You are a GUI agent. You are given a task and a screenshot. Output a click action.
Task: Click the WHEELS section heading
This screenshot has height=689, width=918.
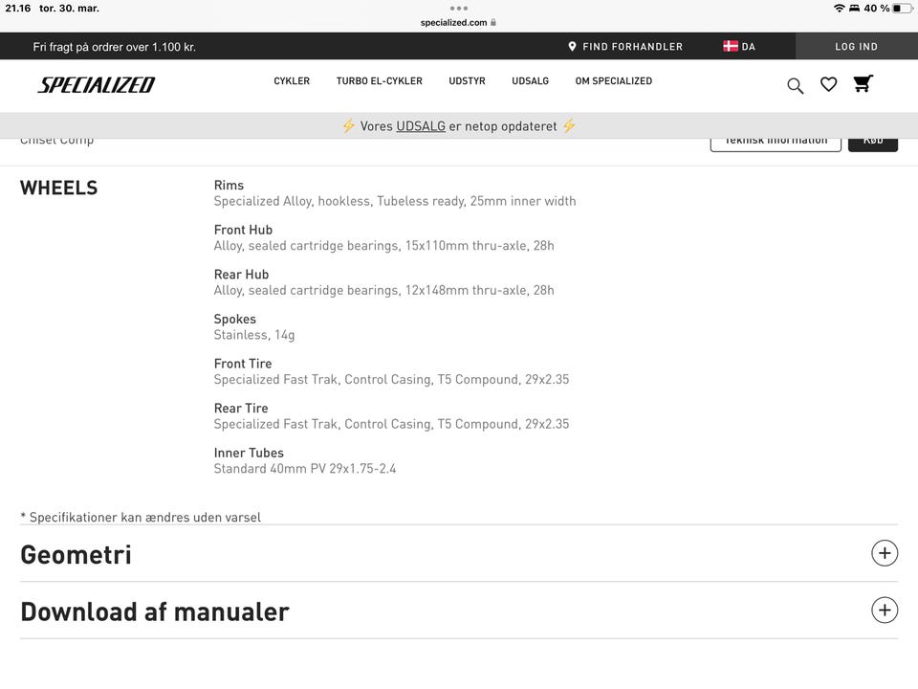[59, 189]
